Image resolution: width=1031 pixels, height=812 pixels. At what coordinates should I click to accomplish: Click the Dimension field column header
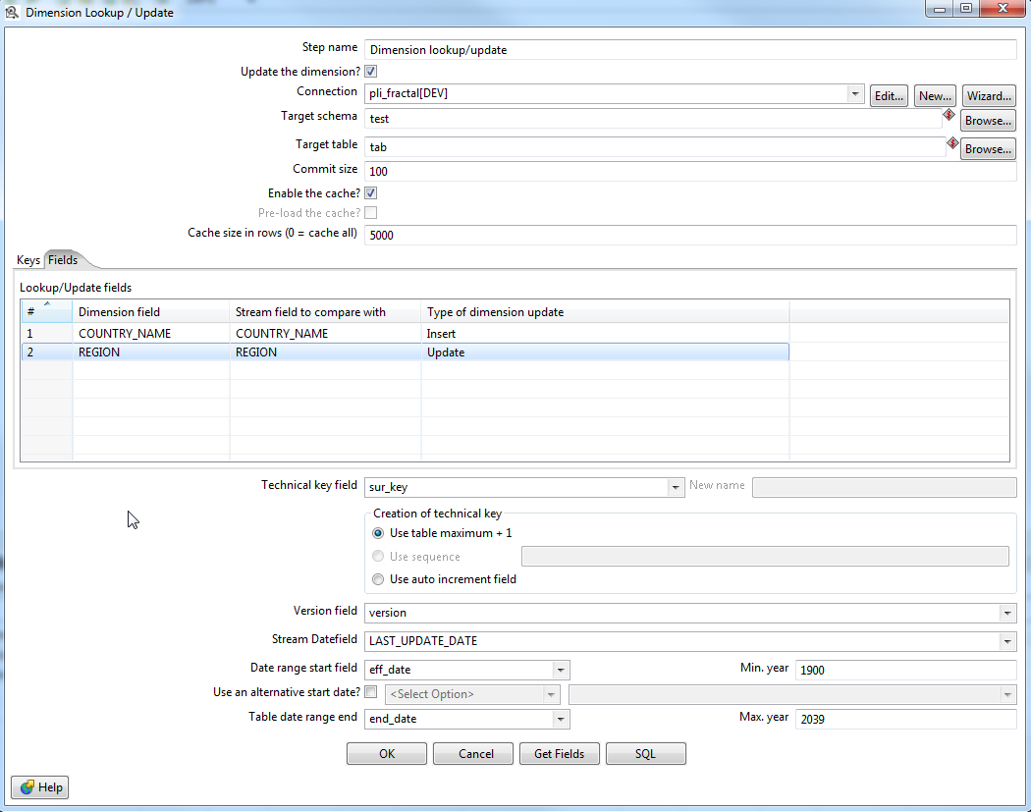151,311
